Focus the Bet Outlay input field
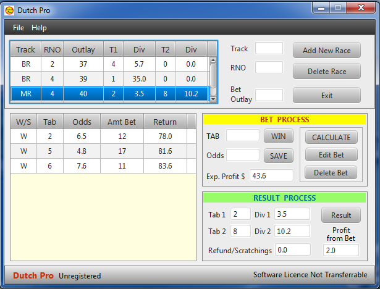 coord(269,95)
